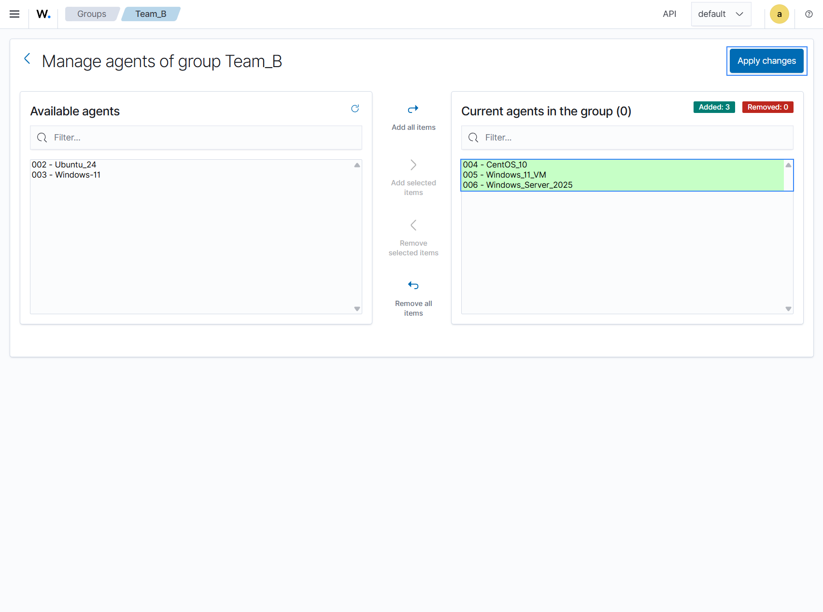The width and height of the screenshot is (823, 612).
Task: Switch to the Groups tab
Action: 91,14
